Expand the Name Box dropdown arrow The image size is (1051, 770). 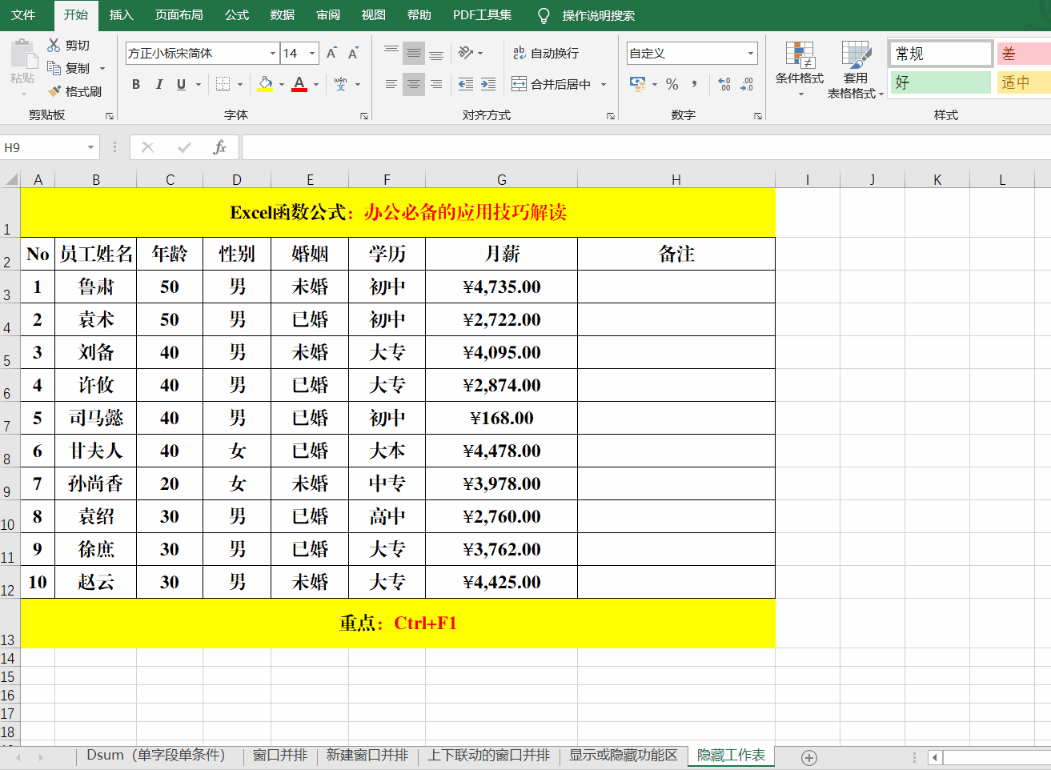(90, 147)
